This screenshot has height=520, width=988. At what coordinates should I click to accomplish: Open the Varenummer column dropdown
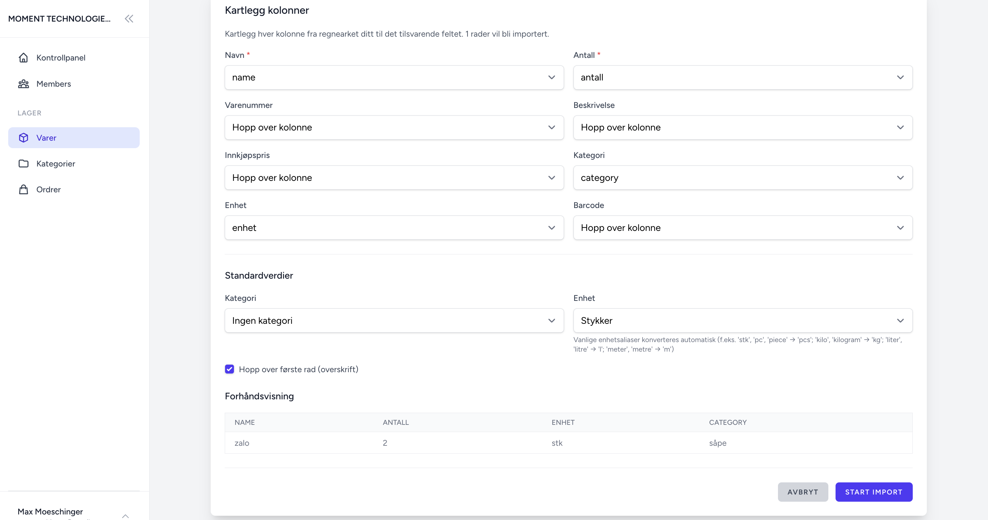394,127
